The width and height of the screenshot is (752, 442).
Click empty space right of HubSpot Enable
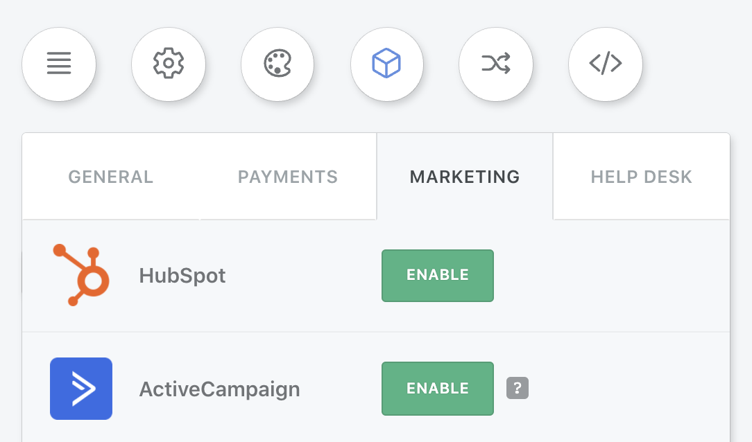609,276
